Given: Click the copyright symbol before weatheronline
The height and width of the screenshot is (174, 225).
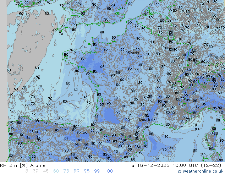Looking at the screenshot, I should pos(180,171).
